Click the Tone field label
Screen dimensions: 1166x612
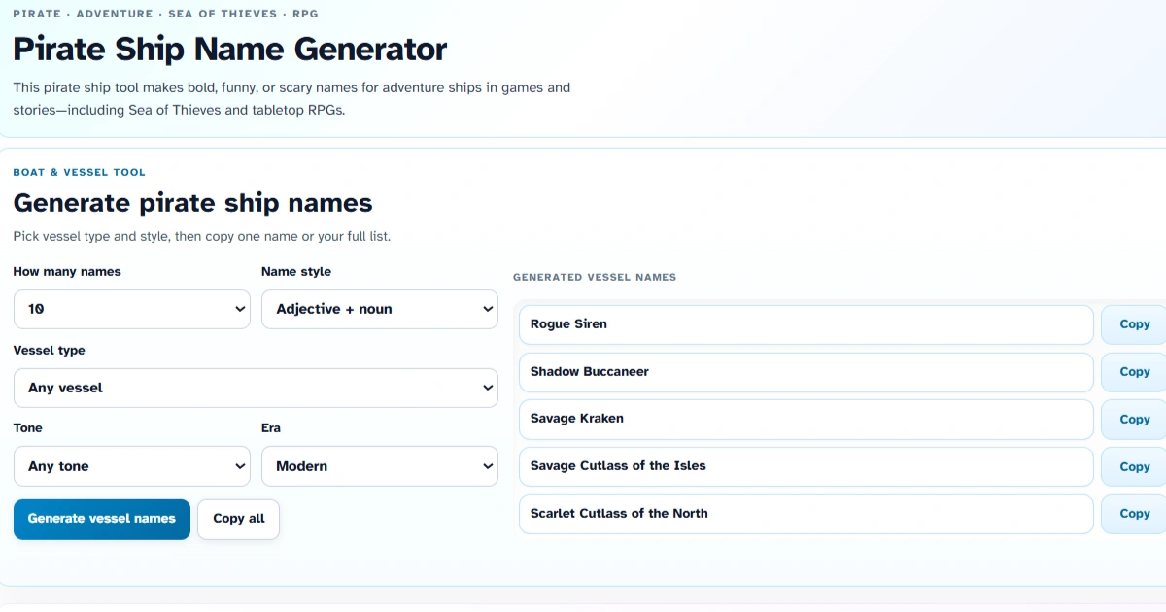[x=28, y=428]
